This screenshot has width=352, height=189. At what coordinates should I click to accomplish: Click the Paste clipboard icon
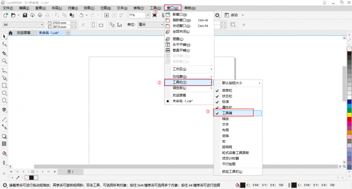[72, 15]
